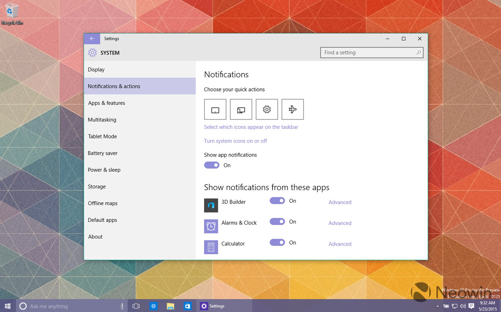Click the All Settings gear quick action

click(267, 109)
